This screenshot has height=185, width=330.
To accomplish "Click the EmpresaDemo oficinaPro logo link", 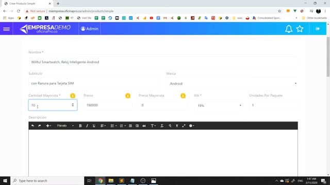I will tap(45, 29).
